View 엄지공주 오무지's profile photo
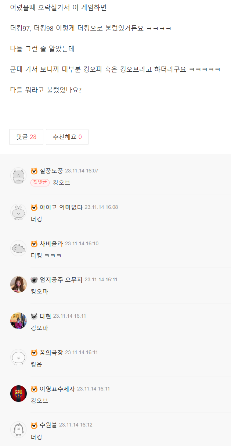 18,284
